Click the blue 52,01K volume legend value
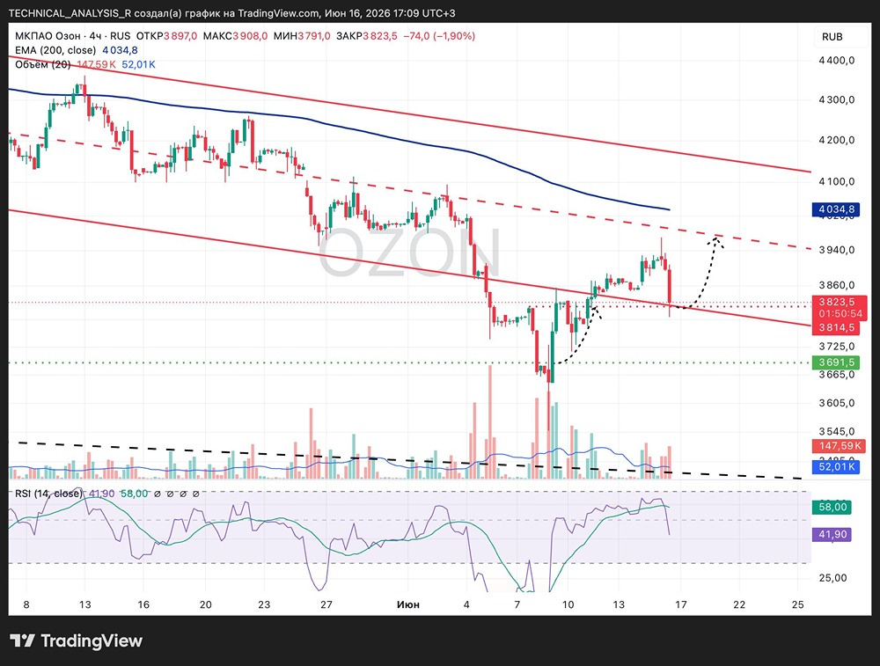The width and height of the screenshot is (880, 666). [139, 64]
